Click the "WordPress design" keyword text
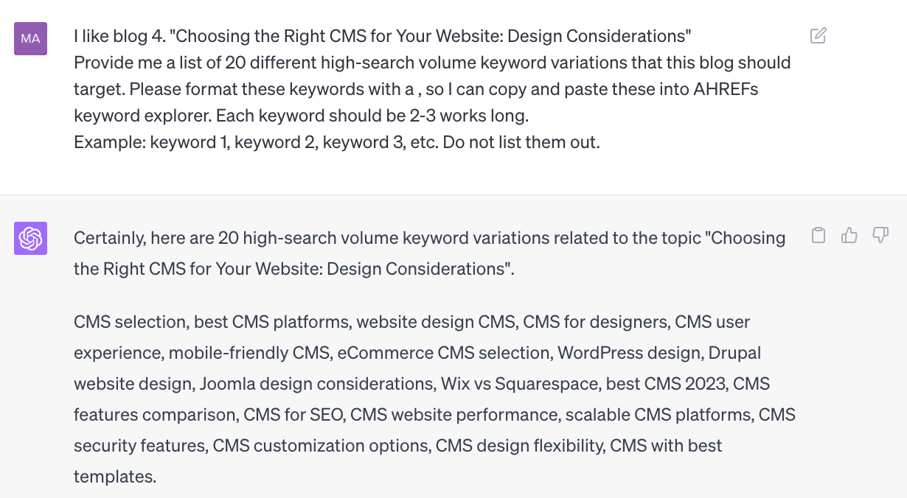The image size is (907, 498). point(629,353)
